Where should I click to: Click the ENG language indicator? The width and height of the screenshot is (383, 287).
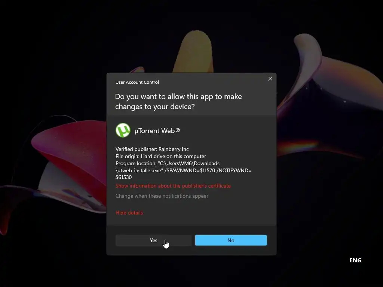(x=355, y=260)
